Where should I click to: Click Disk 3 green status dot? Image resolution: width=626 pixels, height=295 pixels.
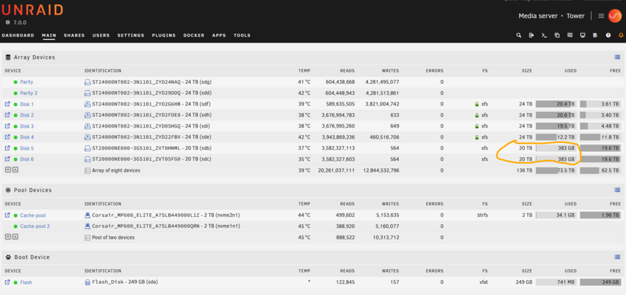(16, 126)
